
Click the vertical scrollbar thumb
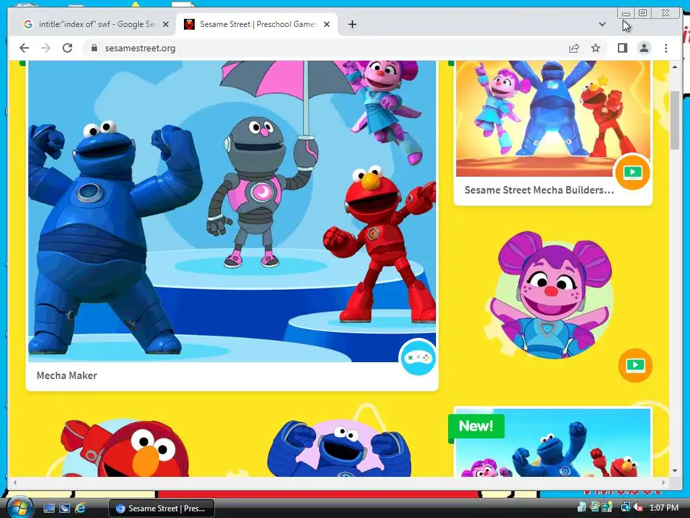[x=675, y=120]
